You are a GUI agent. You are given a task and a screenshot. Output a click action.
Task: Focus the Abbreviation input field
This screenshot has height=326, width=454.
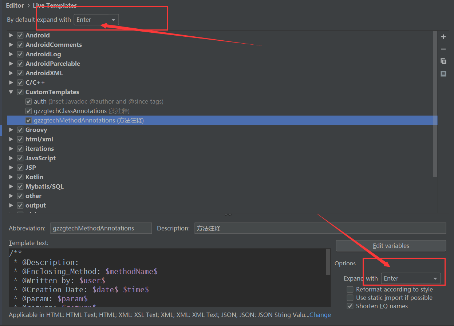point(101,228)
